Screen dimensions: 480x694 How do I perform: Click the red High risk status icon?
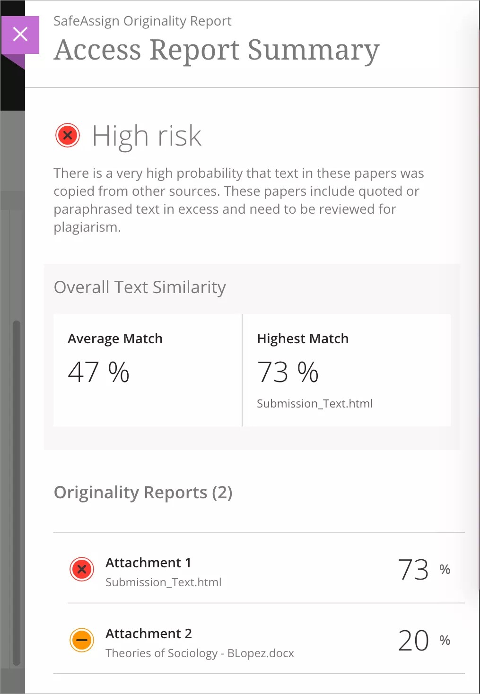coord(68,136)
